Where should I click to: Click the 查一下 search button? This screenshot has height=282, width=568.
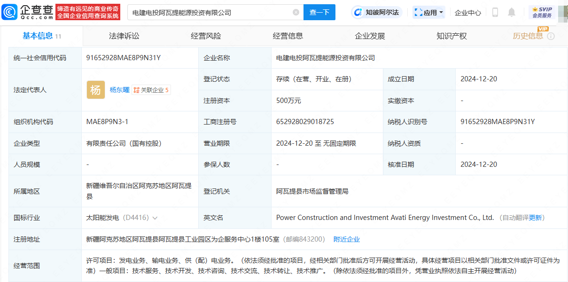(x=319, y=12)
